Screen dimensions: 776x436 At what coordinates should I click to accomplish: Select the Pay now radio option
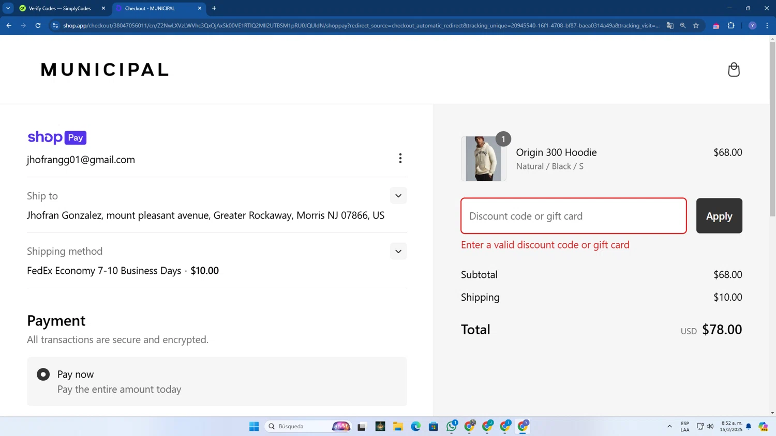click(x=43, y=374)
